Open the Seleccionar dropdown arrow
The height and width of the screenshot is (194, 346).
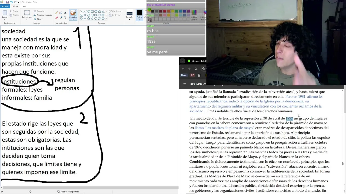coord(27,19)
